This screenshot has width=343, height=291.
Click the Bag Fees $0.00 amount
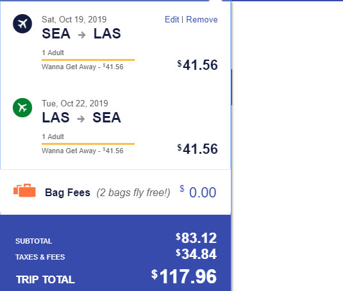coord(198,192)
